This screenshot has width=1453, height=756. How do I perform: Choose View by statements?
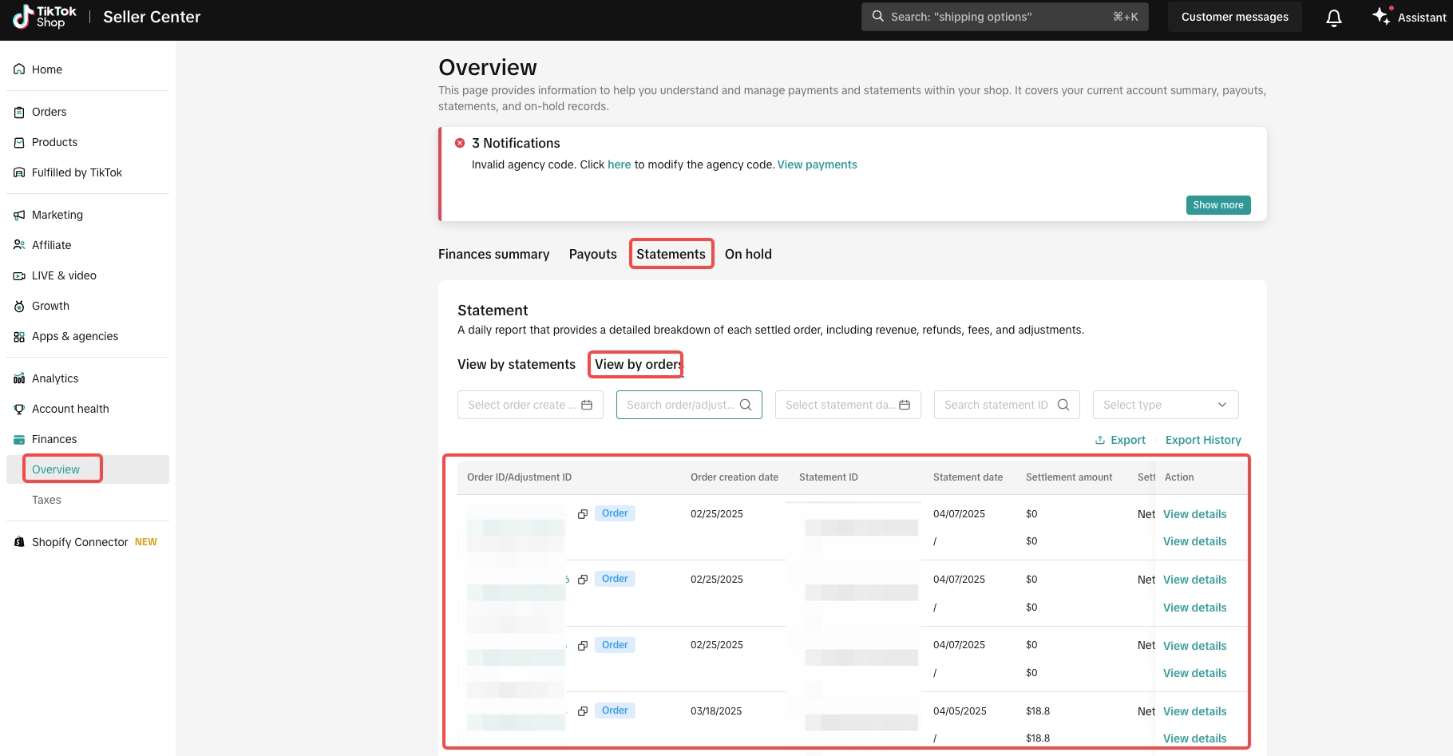pyautogui.click(x=517, y=364)
